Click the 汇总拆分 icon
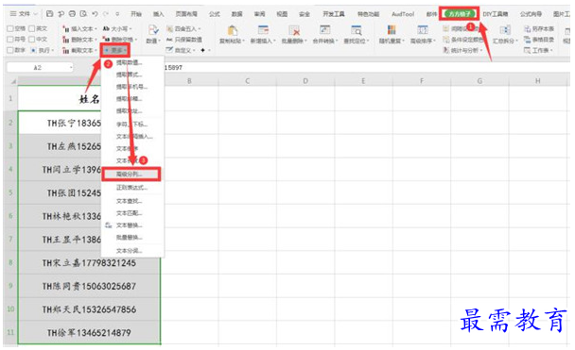The width and height of the screenshot is (575, 350). tap(505, 30)
